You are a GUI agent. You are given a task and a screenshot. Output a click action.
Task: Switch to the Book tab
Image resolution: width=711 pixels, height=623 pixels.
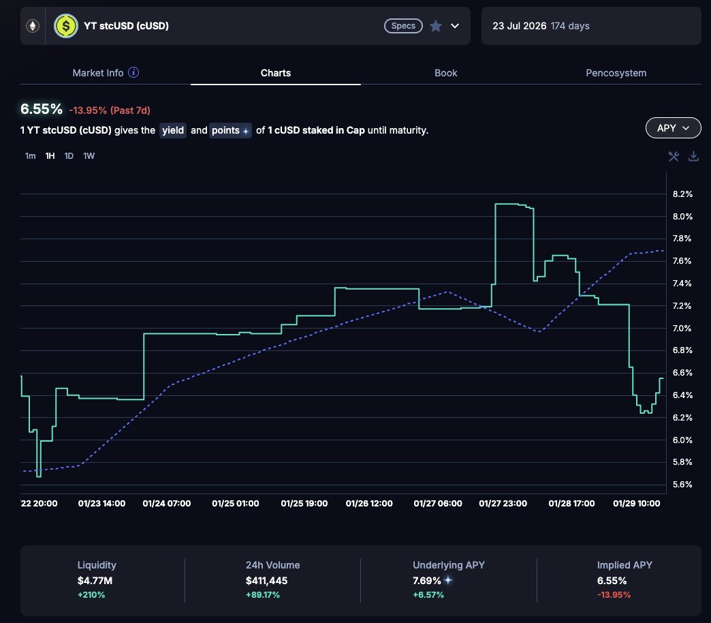coord(445,73)
